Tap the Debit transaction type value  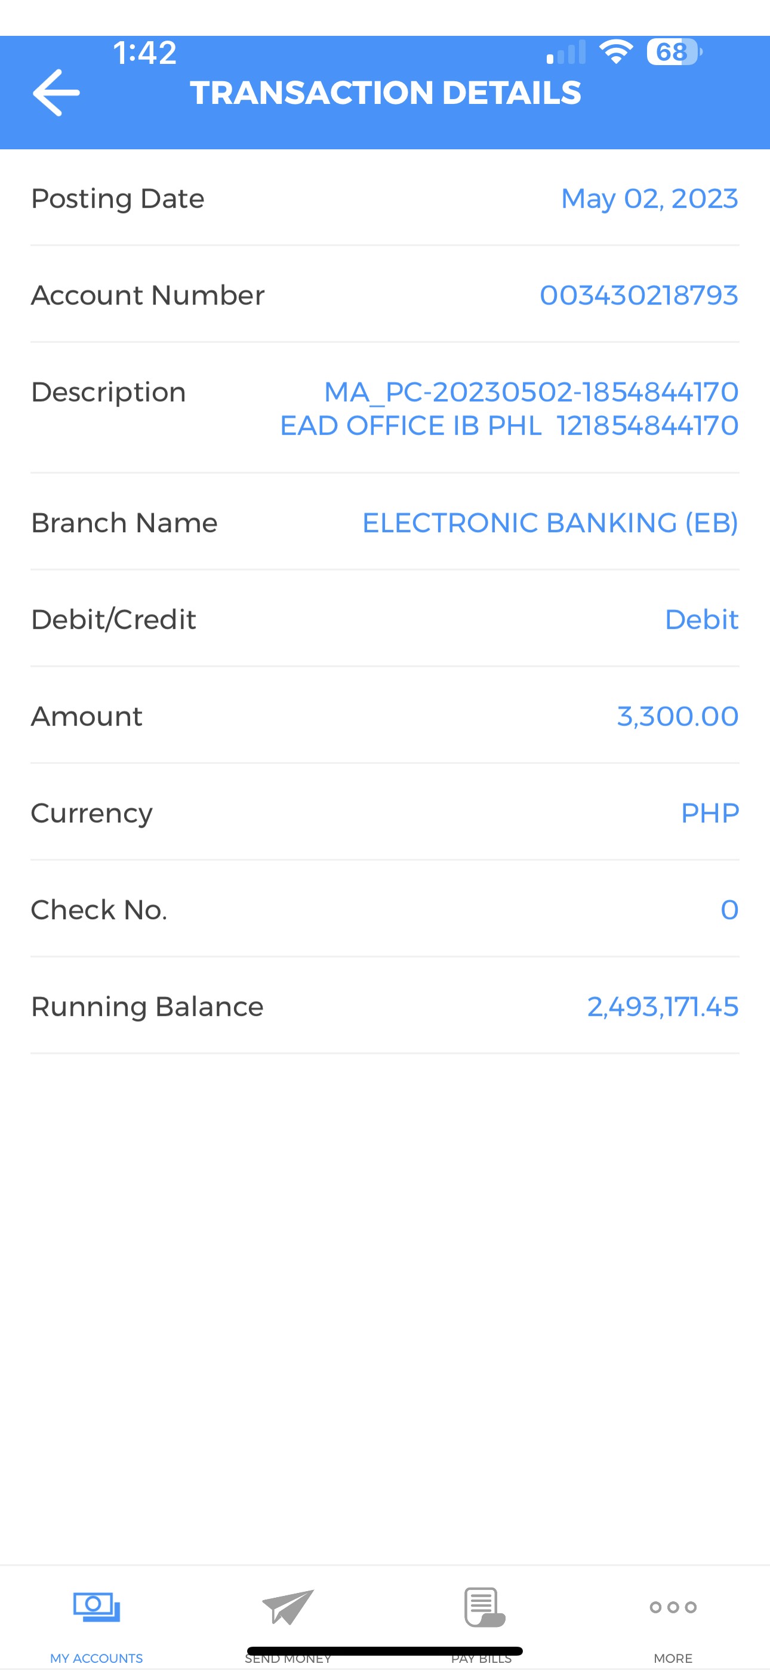pos(701,620)
